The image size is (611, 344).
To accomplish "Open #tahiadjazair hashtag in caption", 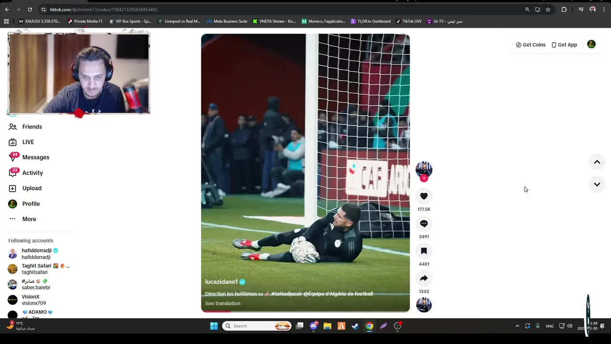I will (x=286, y=294).
